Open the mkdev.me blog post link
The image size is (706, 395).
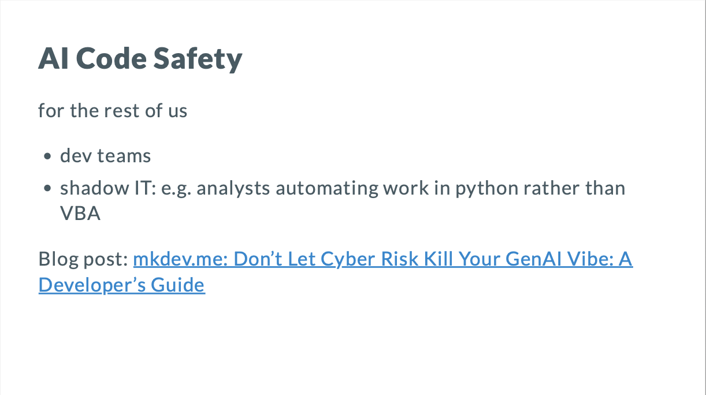click(x=381, y=259)
